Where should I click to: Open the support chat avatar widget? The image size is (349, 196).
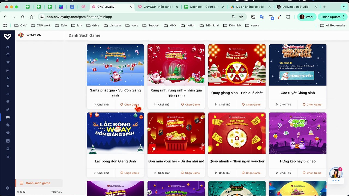pyautogui.click(x=336, y=174)
